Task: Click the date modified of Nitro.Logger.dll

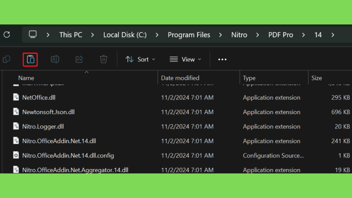Action: [187, 126]
